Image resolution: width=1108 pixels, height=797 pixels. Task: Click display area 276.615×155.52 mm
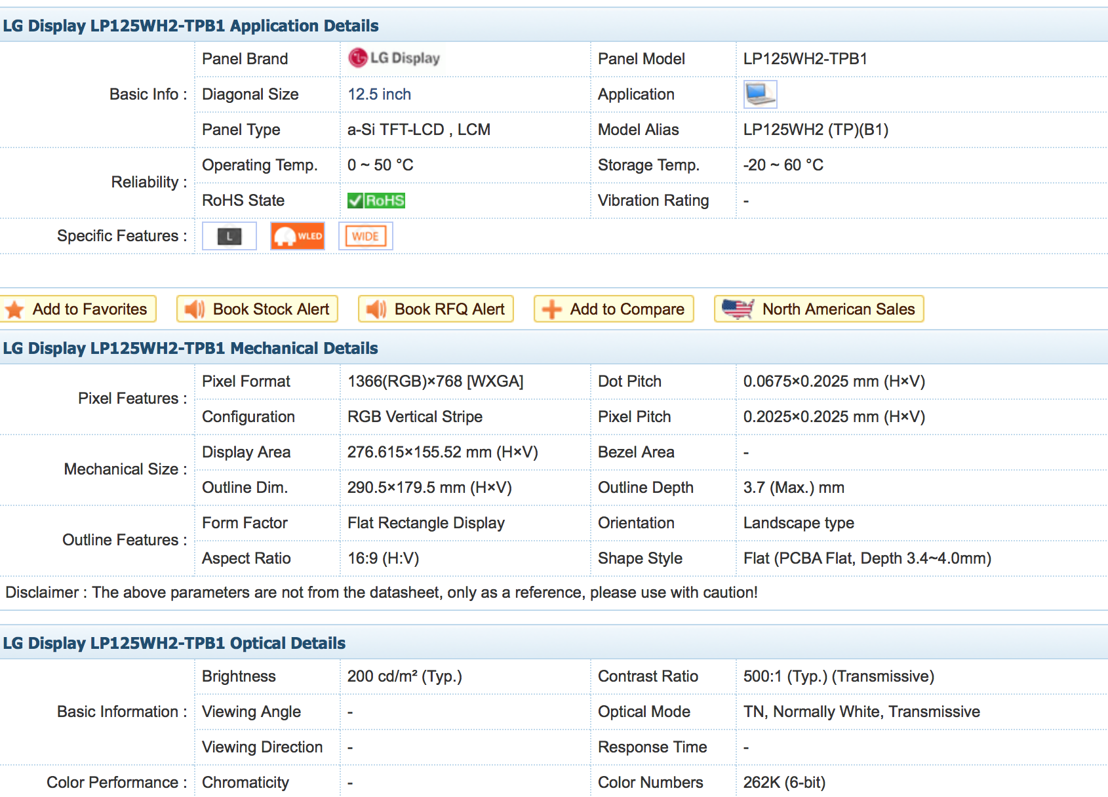443,452
